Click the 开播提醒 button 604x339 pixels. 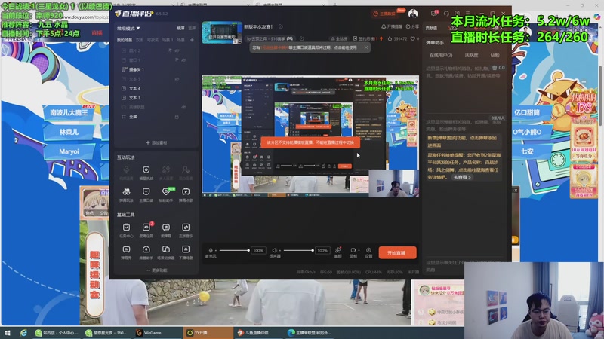392,26
